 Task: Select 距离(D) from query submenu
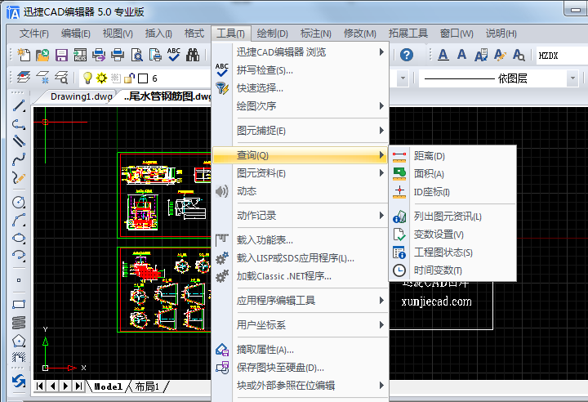(x=452, y=156)
